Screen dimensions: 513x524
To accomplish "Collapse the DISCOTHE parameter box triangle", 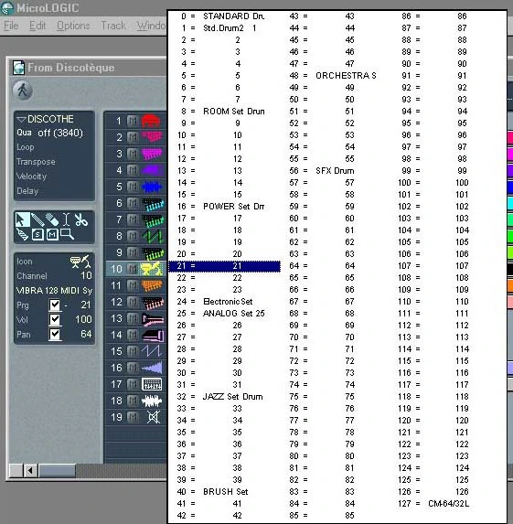I will coord(21,119).
